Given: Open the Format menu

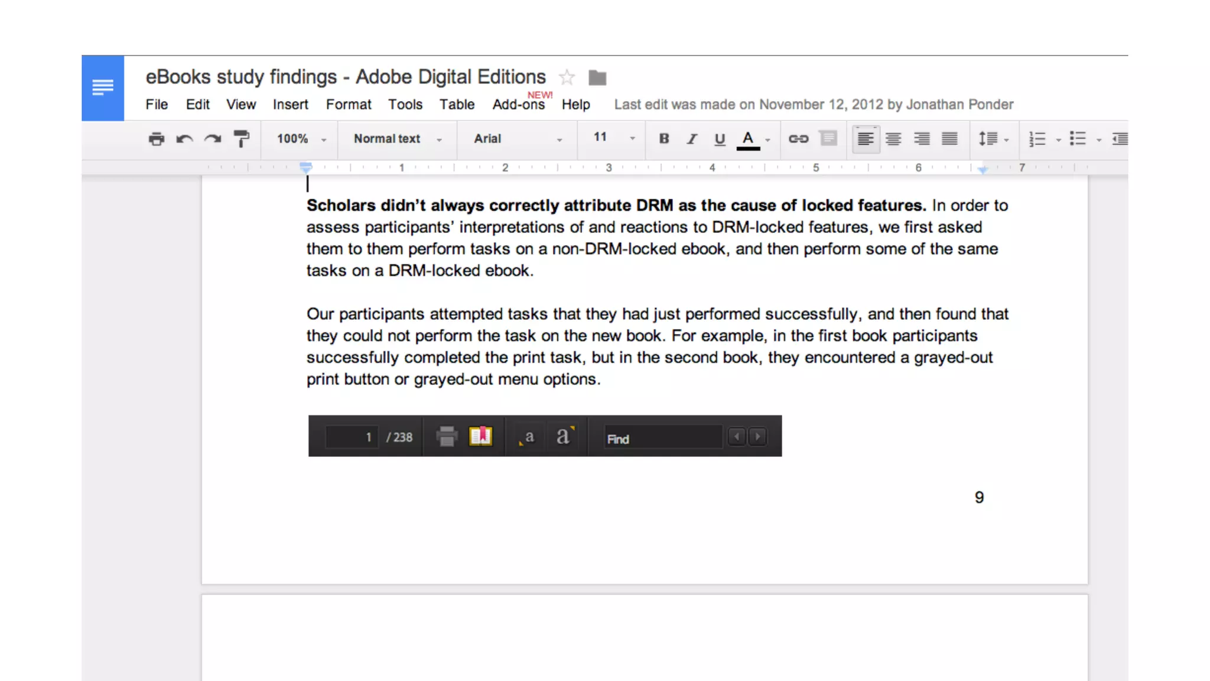Looking at the screenshot, I should pos(349,105).
